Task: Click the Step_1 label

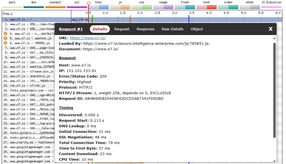Action: tap(7, 13)
